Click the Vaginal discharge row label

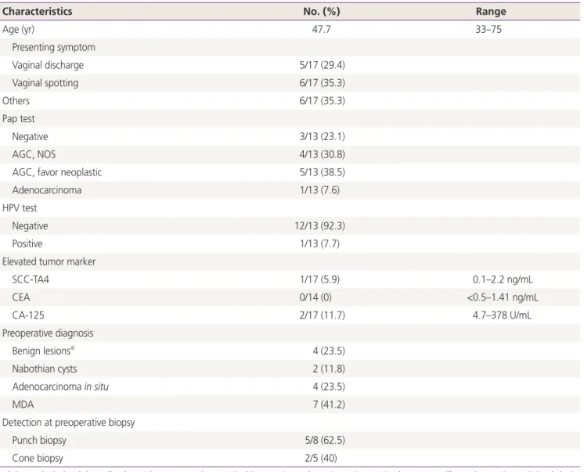tap(48, 65)
